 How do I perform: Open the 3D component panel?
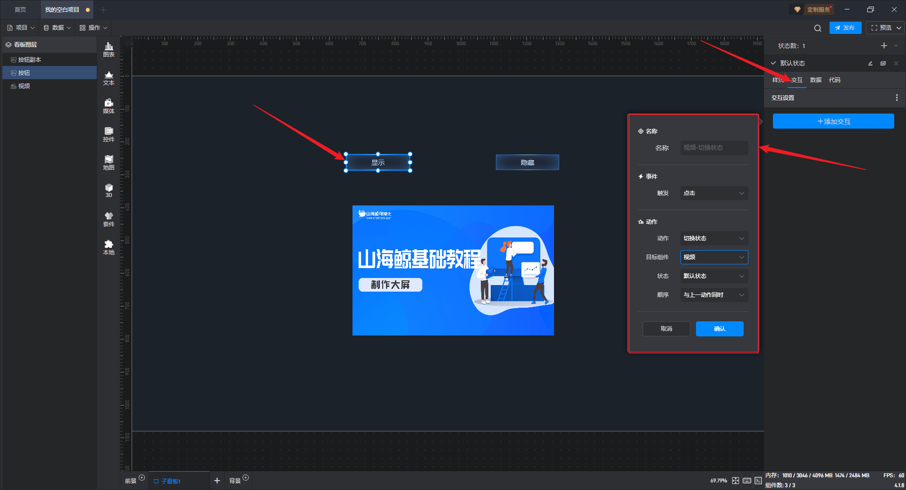109,190
